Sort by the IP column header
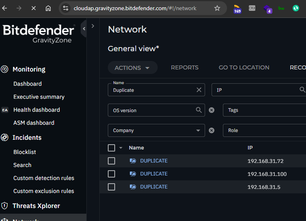Image resolution: width=306 pixels, height=221 pixels. pos(250,147)
